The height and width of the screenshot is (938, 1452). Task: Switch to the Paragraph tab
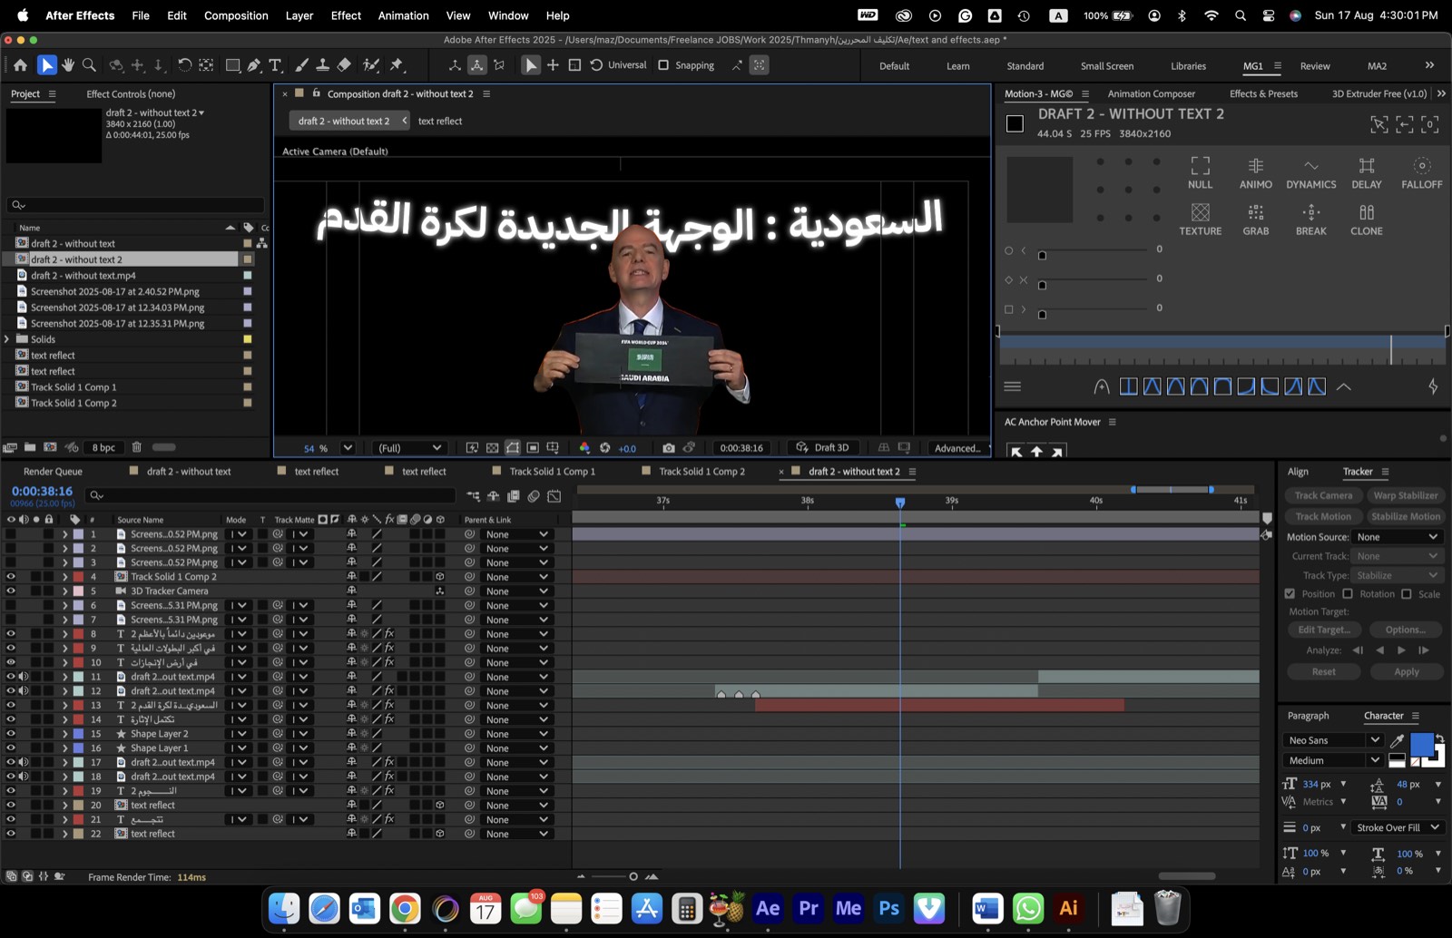tap(1308, 716)
